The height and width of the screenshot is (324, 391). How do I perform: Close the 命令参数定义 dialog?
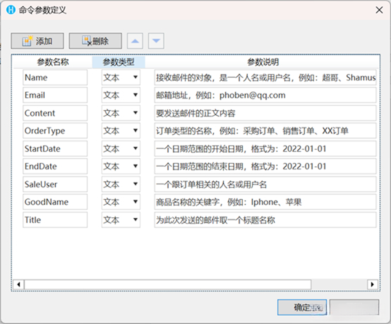coord(379,10)
